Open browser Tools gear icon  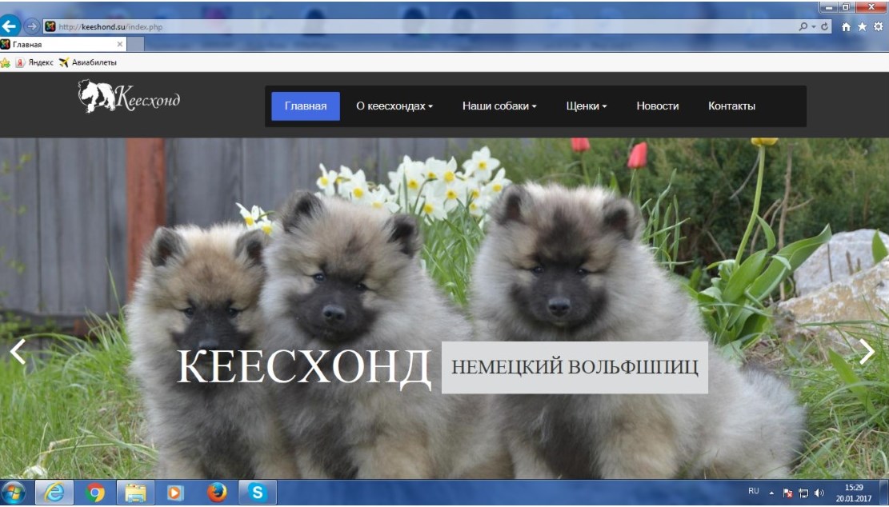pyautogui.click(x=878, y=26)
